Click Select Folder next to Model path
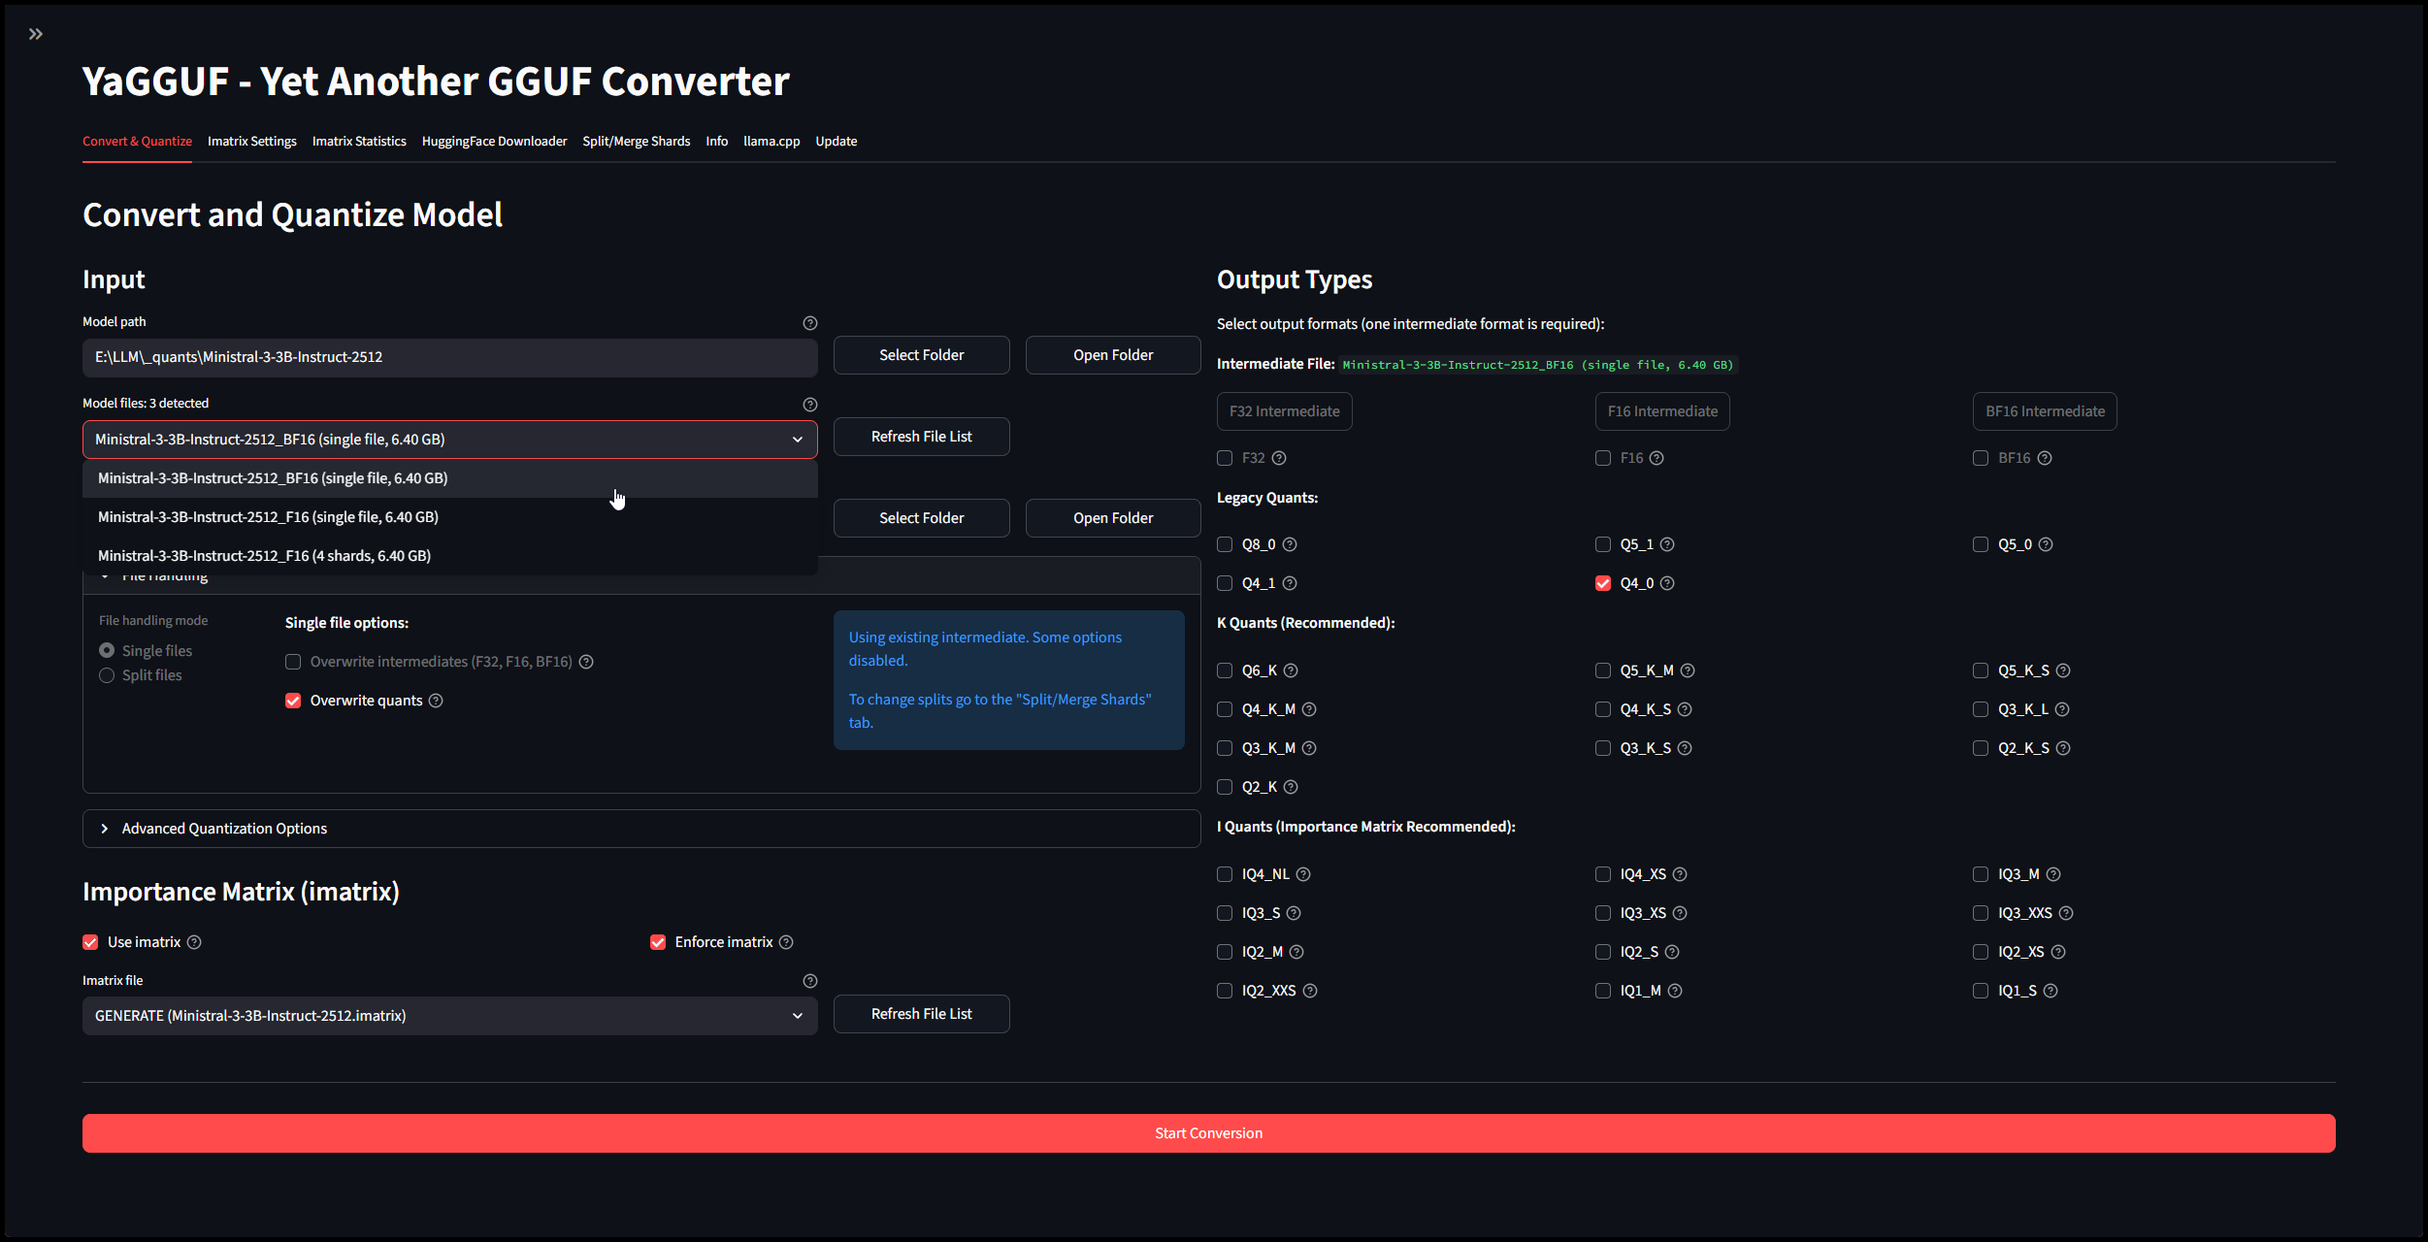 [921, 355]
